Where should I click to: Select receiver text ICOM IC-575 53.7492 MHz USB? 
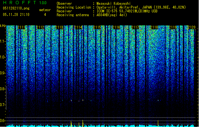pyautogui.click(x=127, y=11)
